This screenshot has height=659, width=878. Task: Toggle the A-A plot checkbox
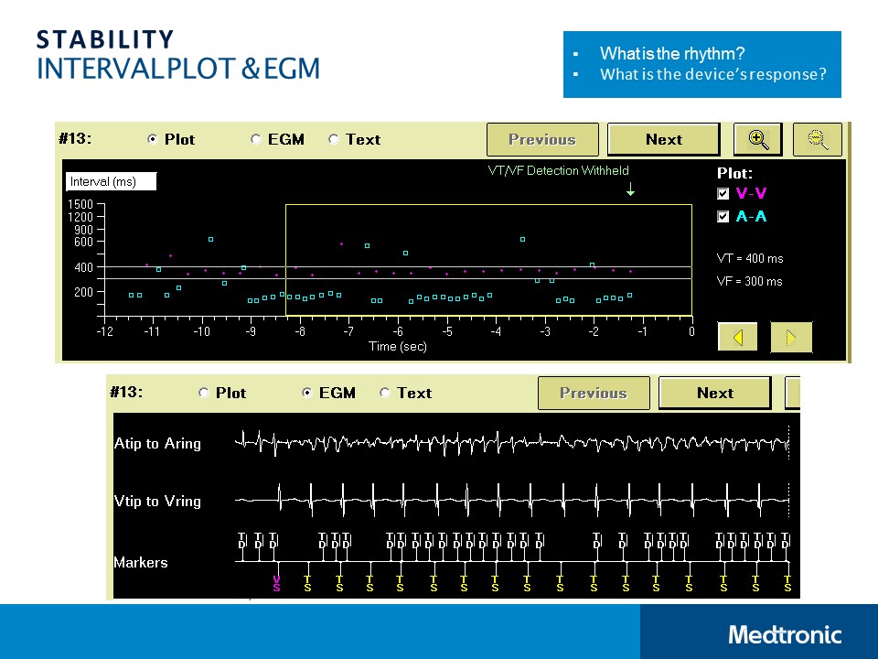[x=723, y=216]
